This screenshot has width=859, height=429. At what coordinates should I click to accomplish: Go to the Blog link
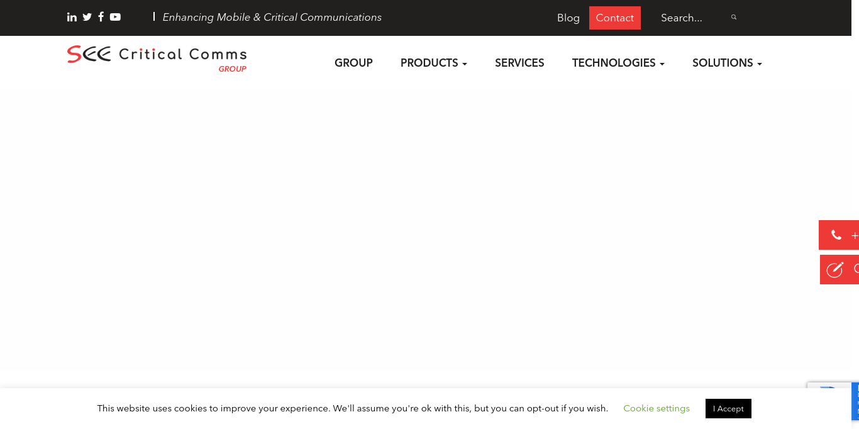point(568,18)
